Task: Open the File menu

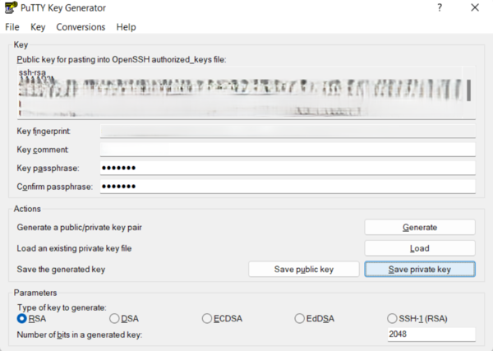Action: (x=12, y=27)
